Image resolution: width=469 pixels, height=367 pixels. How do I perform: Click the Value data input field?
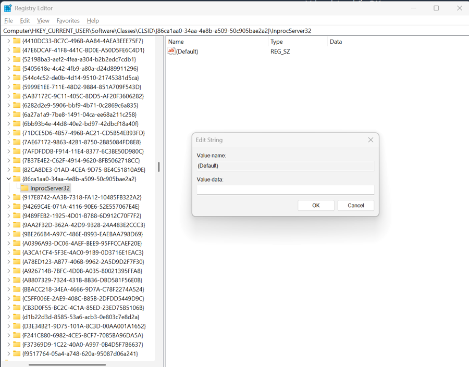pyautogui.click(x=286, y=190)
